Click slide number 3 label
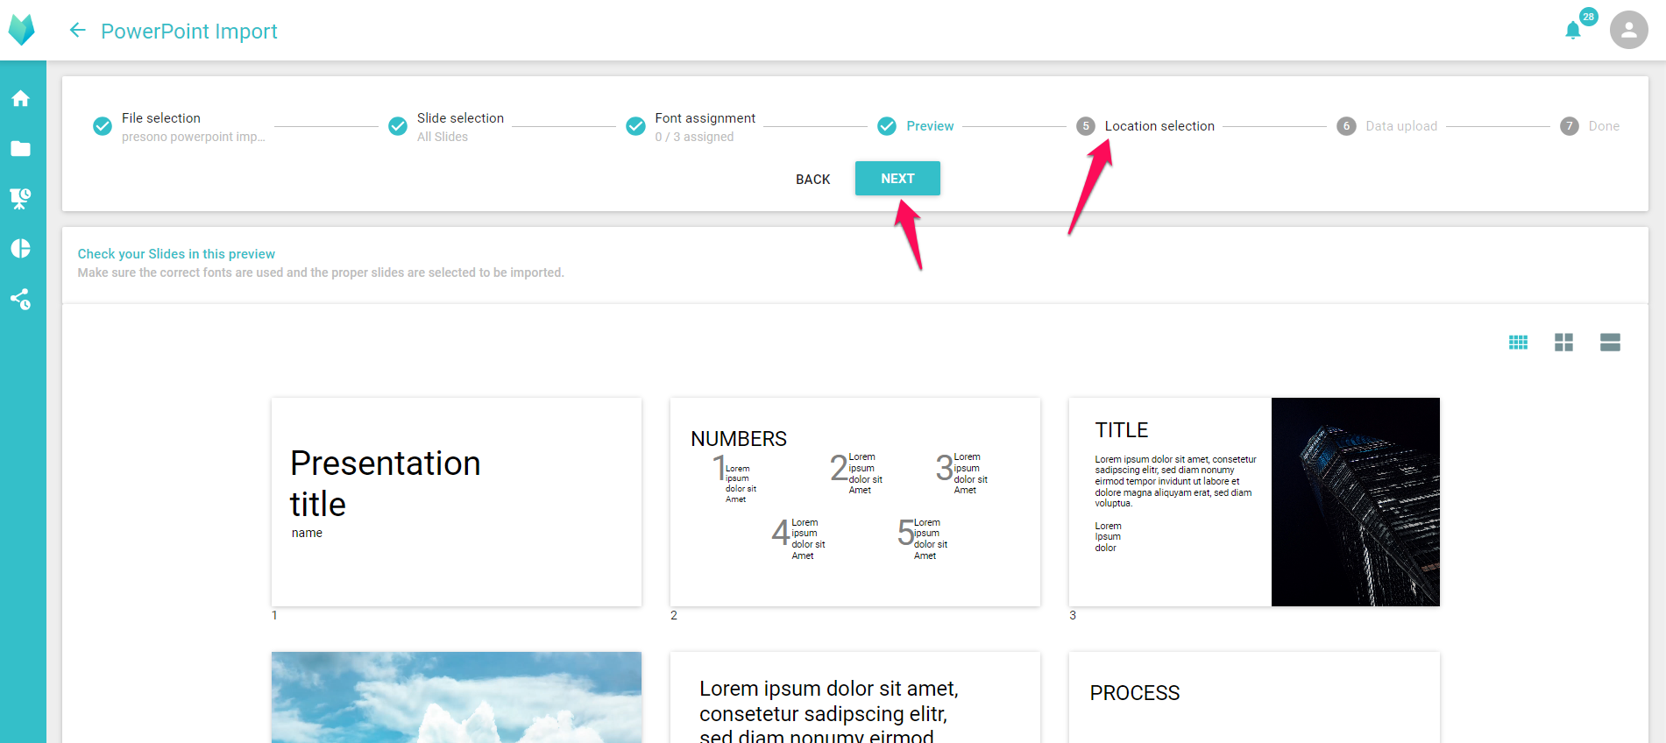The height and width of the screenshot is (743, 1666). pyautogui.click(x=1073, y=615)
